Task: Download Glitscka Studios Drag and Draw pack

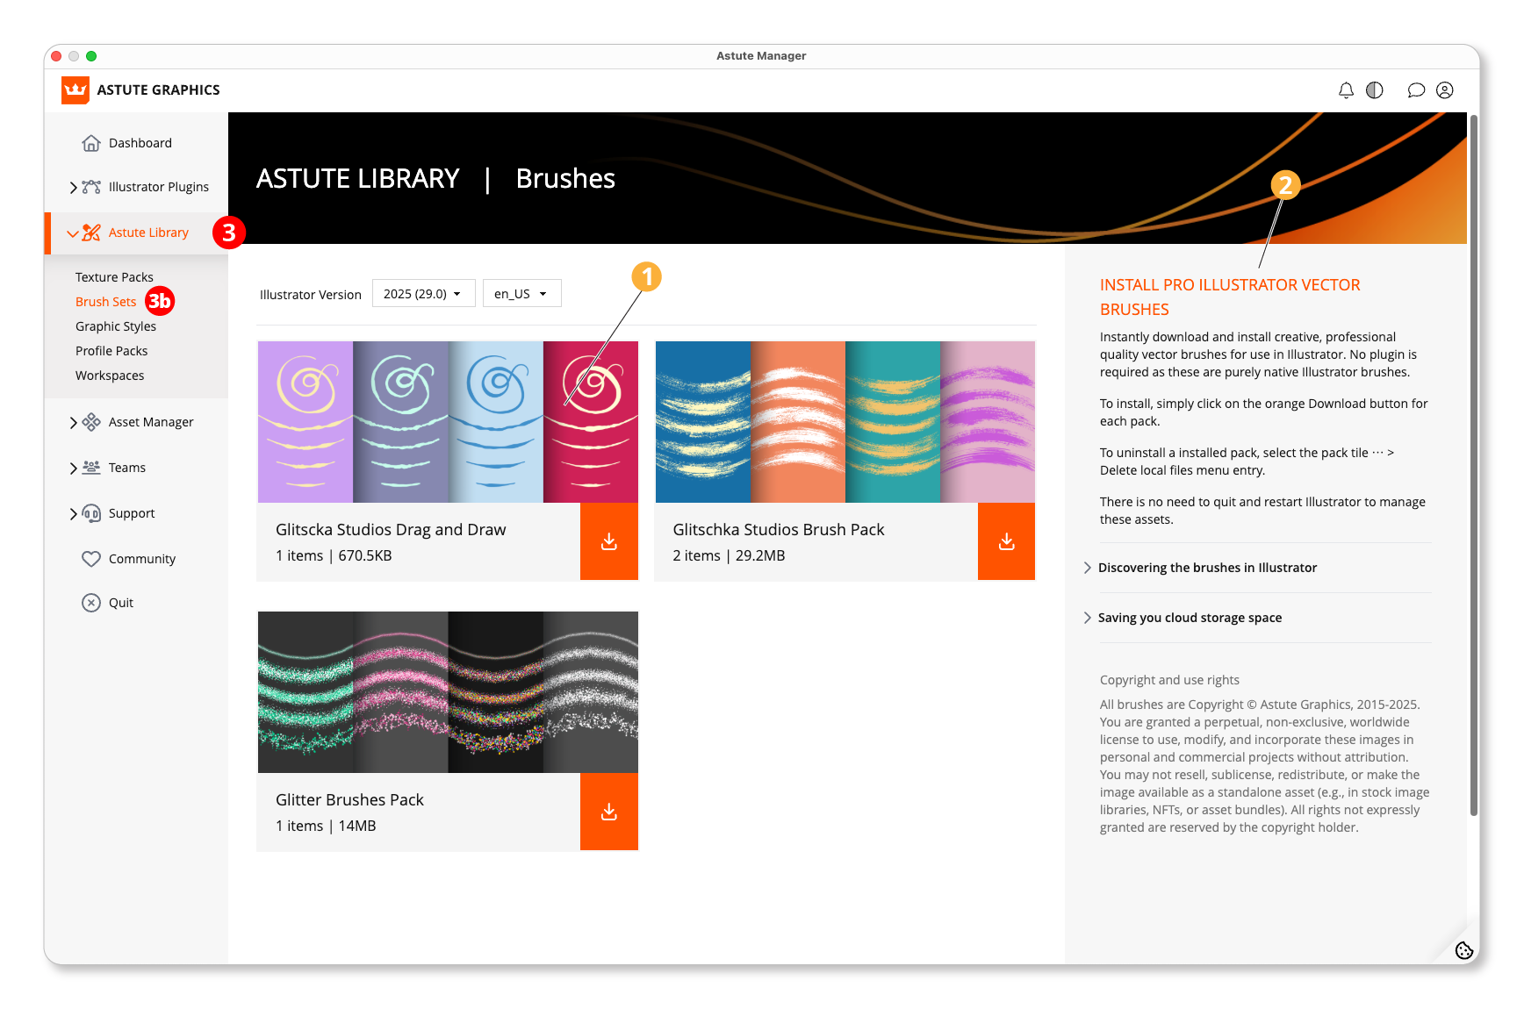Action: point(608,541)
